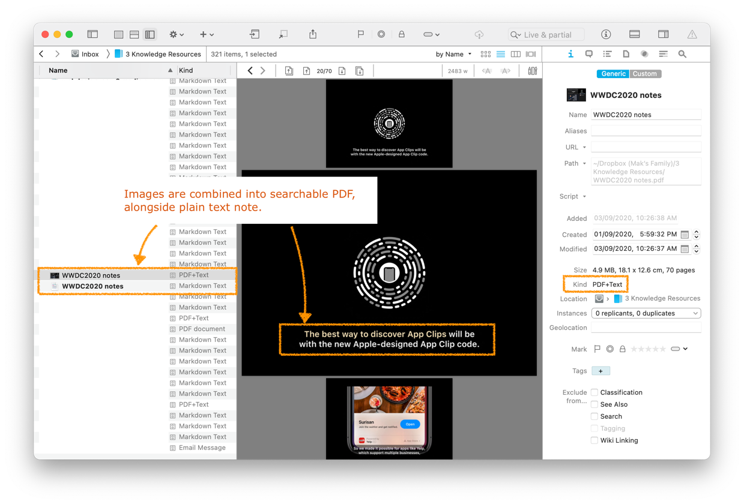Image resolution: width=744 pixels, height=504 pixels.
Task: Switch to the standard list layout icon
Action: point(118,35)
